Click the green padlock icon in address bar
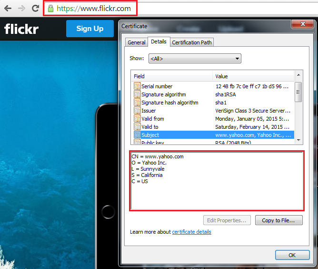Image resolution: width=318 pixels, height=269 pixels. (x=50, y=9)
